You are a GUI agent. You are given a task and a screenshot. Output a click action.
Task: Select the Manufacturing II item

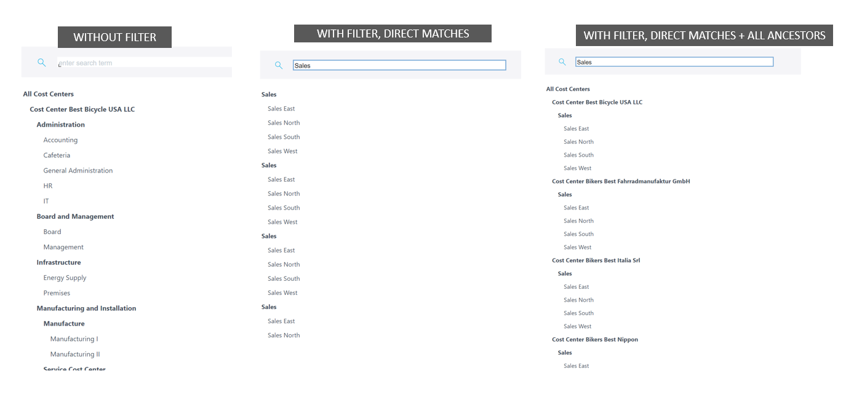pos(75,354)
